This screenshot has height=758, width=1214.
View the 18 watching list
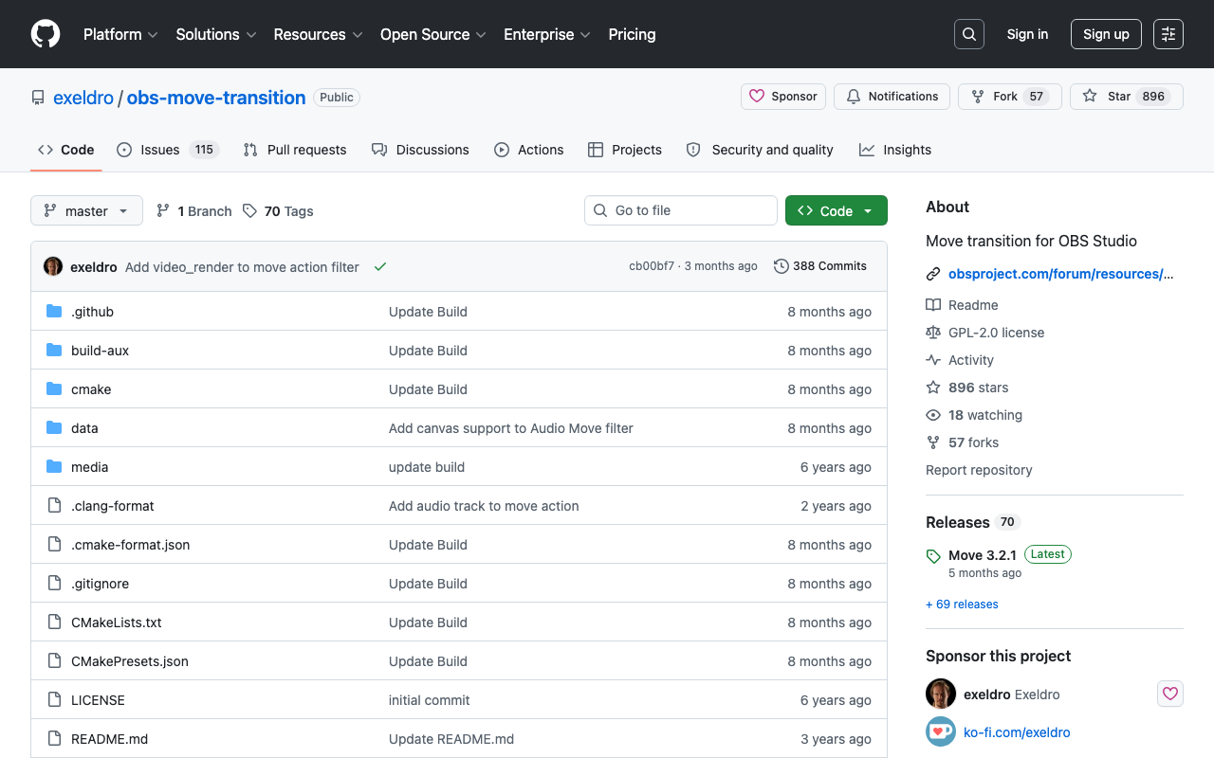pyautogui.click(x=974, y=415)
